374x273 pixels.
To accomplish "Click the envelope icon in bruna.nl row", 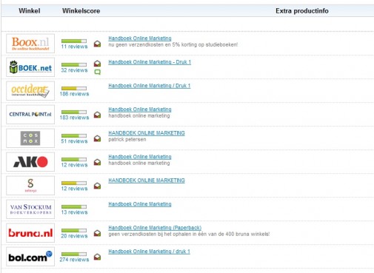I will pyautogui.click(x=97, y=233).
